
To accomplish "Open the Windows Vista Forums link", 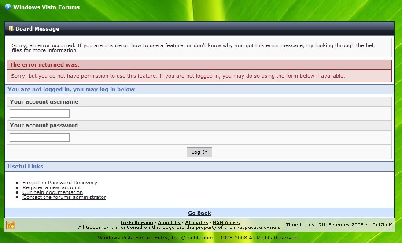I will (x=46, y=7).
